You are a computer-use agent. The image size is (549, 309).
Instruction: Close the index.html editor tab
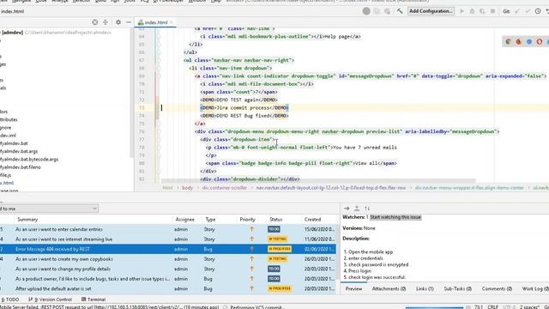172,22
